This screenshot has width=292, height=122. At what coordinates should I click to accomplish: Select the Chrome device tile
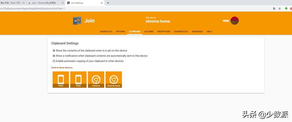click(96, 79)
